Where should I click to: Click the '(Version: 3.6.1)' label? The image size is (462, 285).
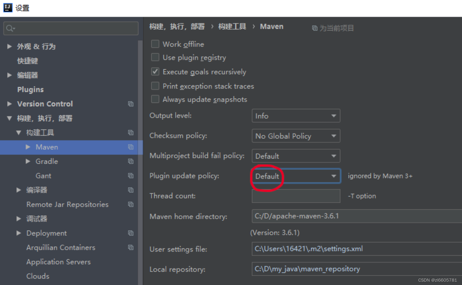(275, 233)
